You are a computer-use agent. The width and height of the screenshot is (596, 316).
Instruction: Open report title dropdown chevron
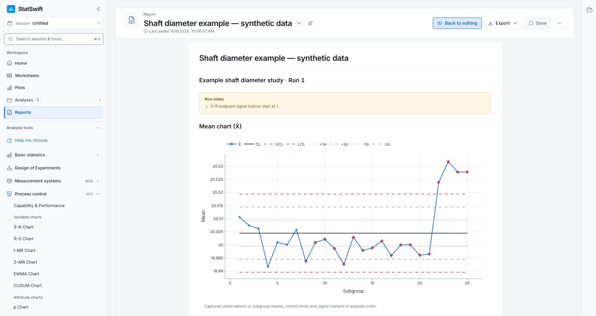coord(299,23)
